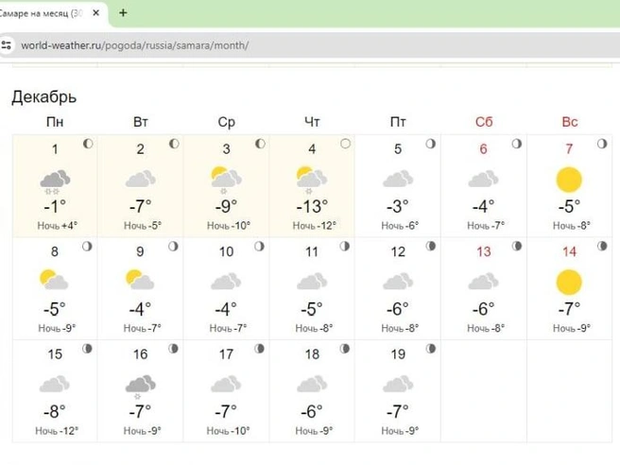The image size is (620, 465).
Task: Click the -9° temperature on December 3
Action: point(226,207)
